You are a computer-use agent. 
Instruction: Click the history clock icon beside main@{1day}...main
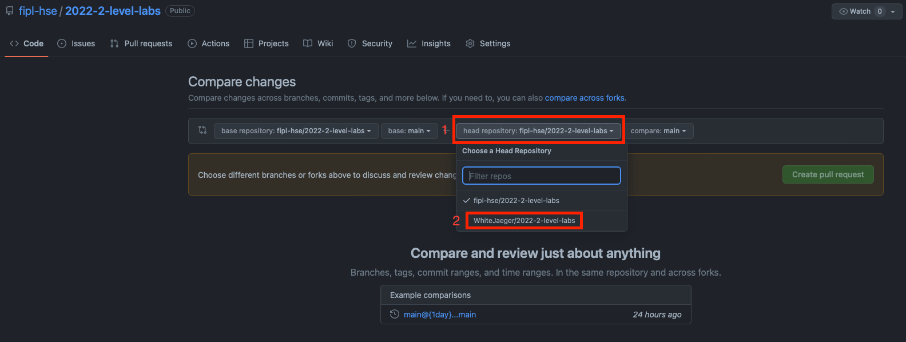click(394, 314)
